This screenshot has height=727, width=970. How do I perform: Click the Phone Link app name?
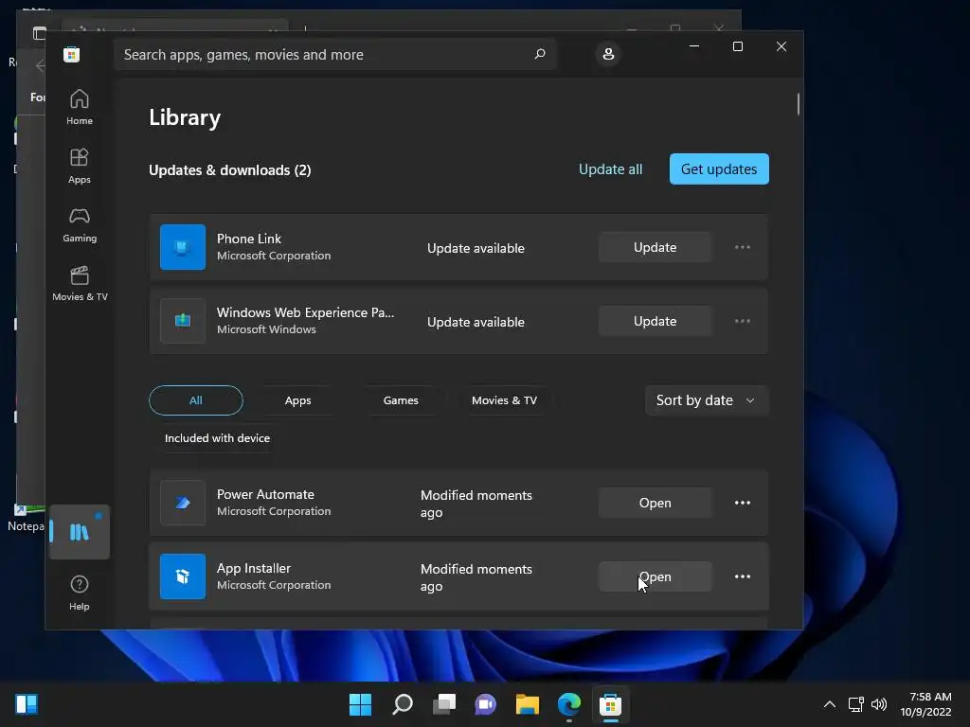pyautogui.click(x=249, y=239)
